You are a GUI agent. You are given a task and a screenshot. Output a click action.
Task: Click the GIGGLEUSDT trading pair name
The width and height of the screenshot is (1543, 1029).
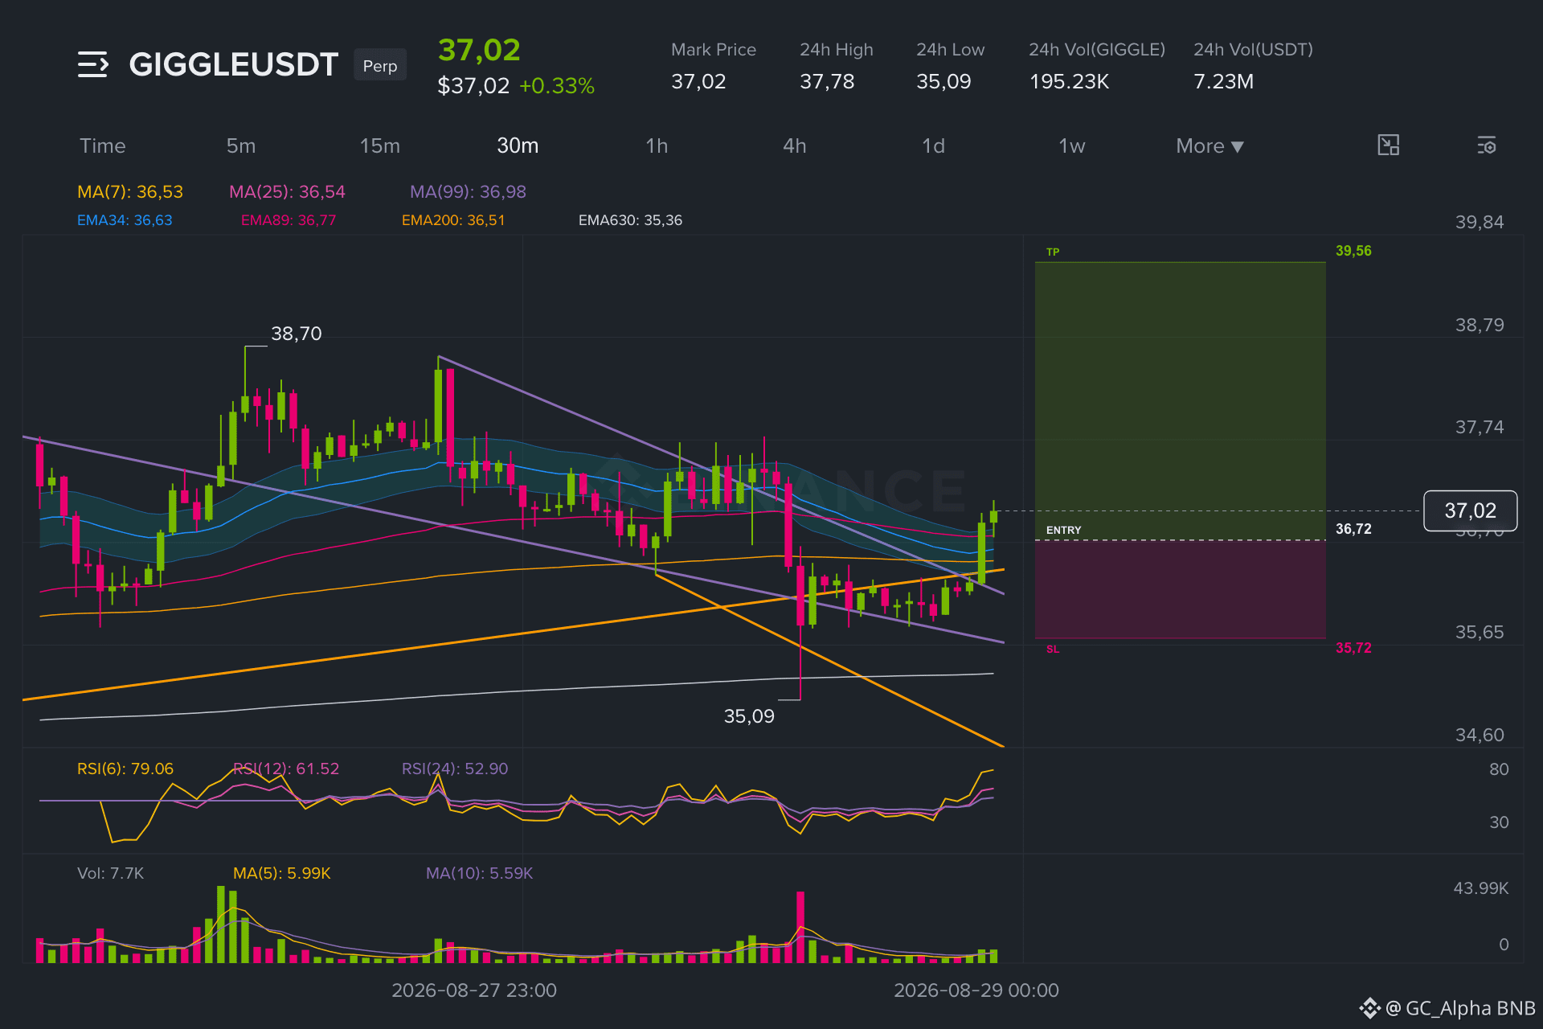234,64
